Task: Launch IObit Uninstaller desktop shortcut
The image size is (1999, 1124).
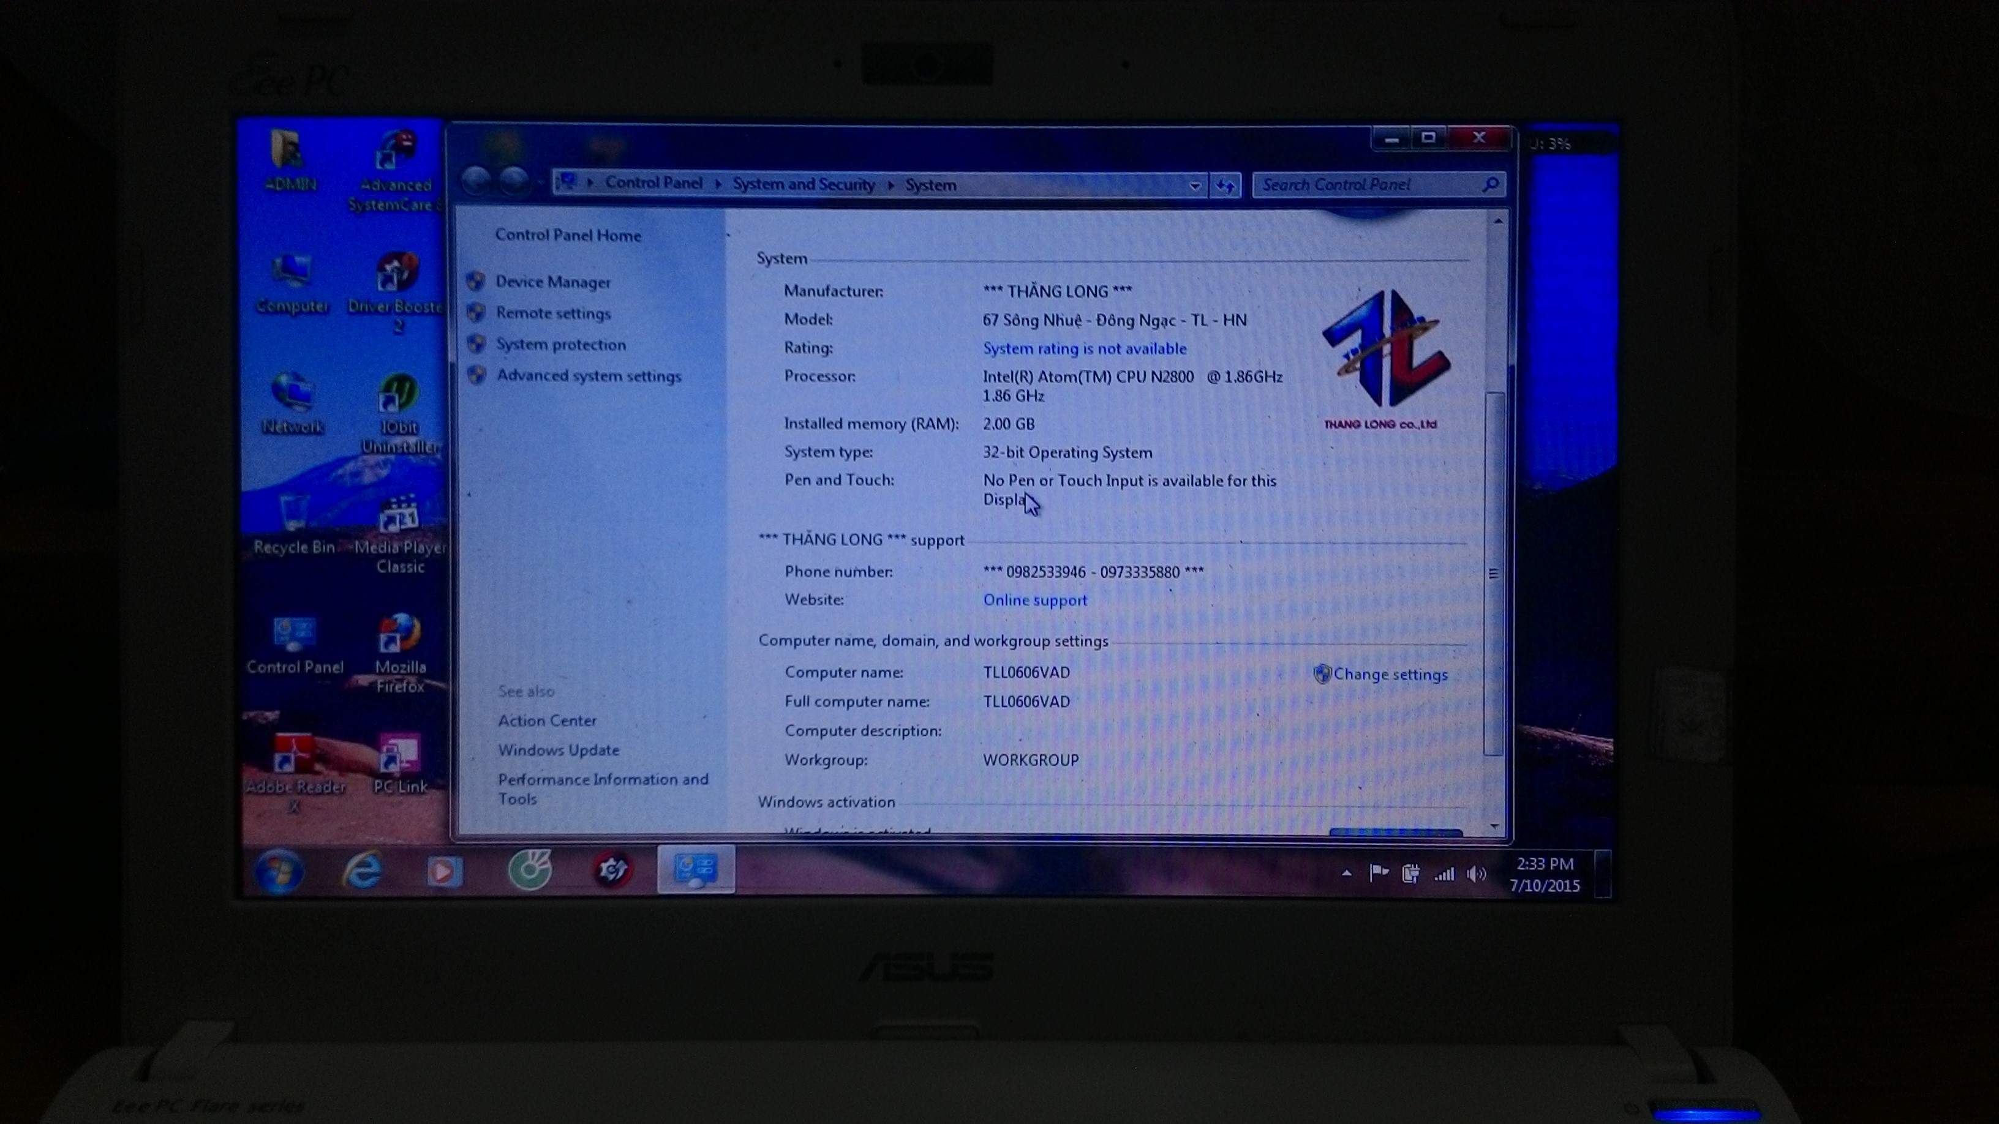Action: [399, 414]
